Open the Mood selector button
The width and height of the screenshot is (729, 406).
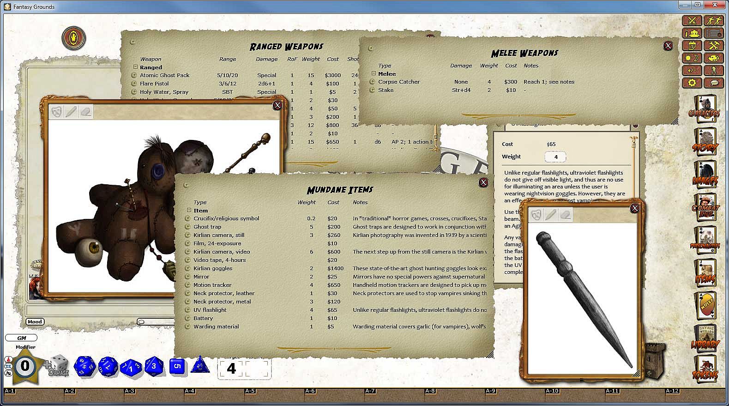[x=35, y=322]
